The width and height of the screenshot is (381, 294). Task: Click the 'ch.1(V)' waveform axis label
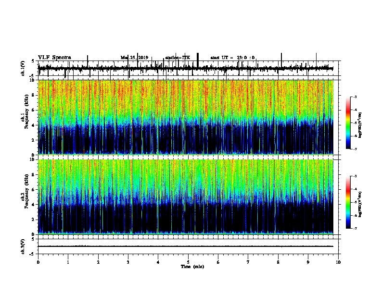23,68
